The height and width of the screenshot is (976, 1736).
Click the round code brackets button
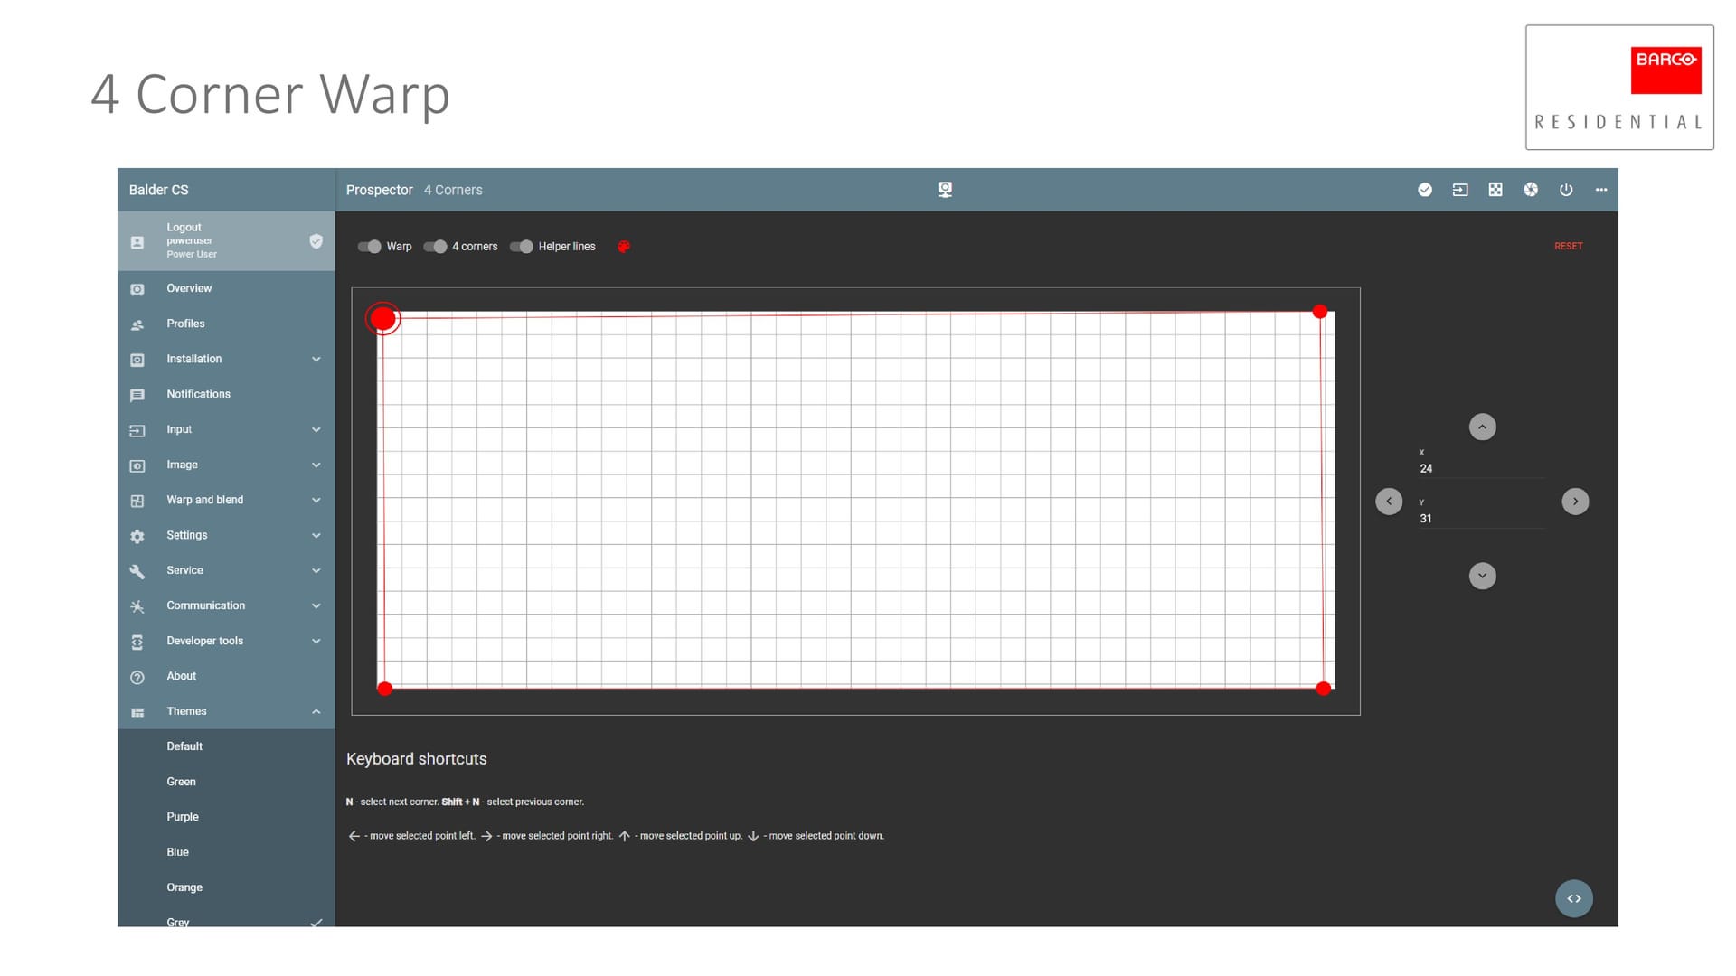1574,898
